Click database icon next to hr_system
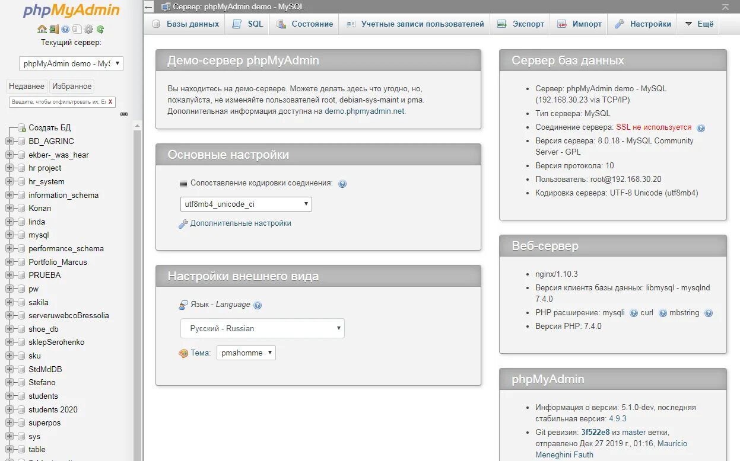 click(x=22, y=182)
